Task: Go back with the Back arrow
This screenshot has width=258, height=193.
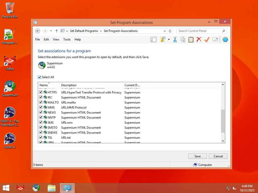Action: point(38,31)
